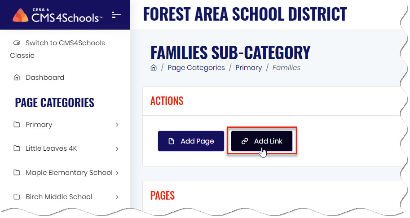This screenshot has height=218, width=410.
Task: Open Page Categories in the breadcrumb
Action: click(x=196, y=68)
